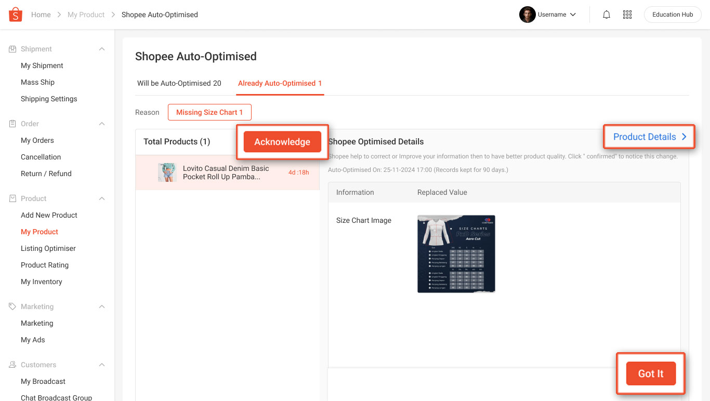Click the Customers section people icon
The width and height of the screenshot is (710, 401).
click(x=12, y=365)
